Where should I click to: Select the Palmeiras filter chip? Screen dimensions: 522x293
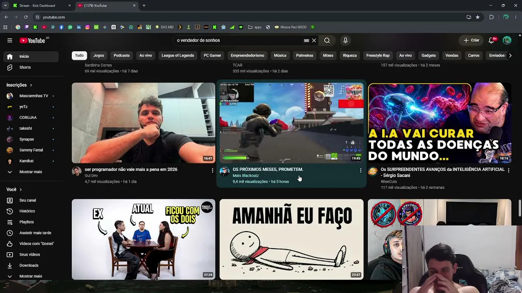pos(305,55)
